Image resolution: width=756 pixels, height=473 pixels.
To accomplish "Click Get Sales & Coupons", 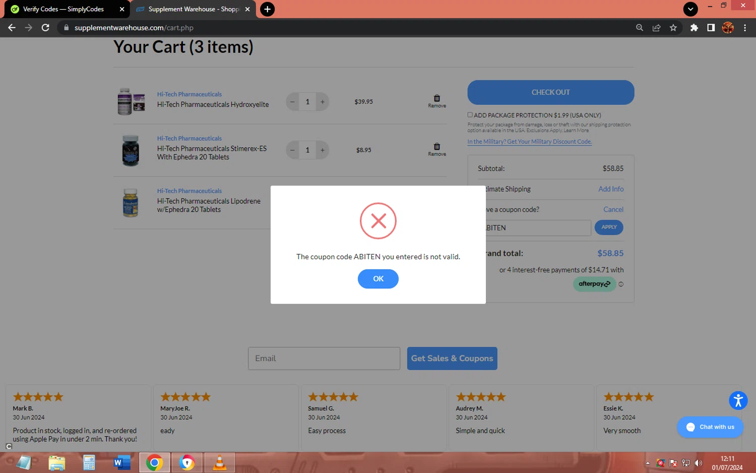I will [x=452, y=359].
